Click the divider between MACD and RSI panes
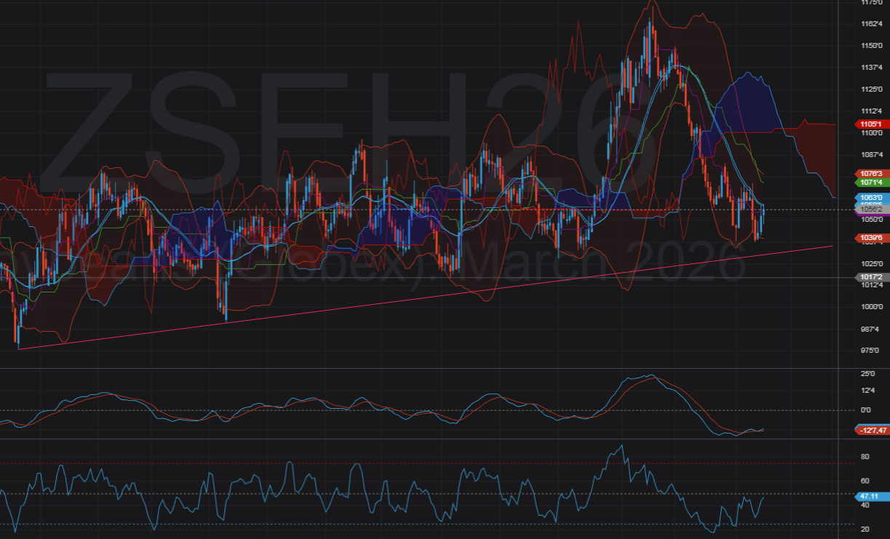 pyautogui.click(x=437, y=439)
